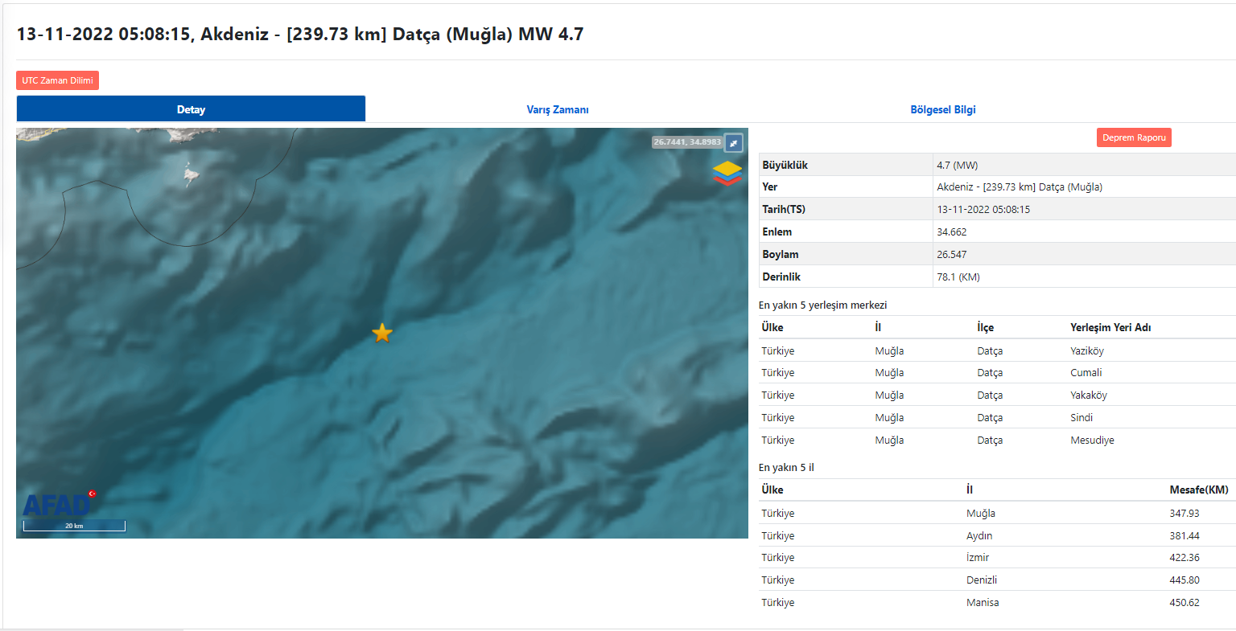1236x631 pixels.
Task: Click the Aydın province row
Action: click(979, 536)
